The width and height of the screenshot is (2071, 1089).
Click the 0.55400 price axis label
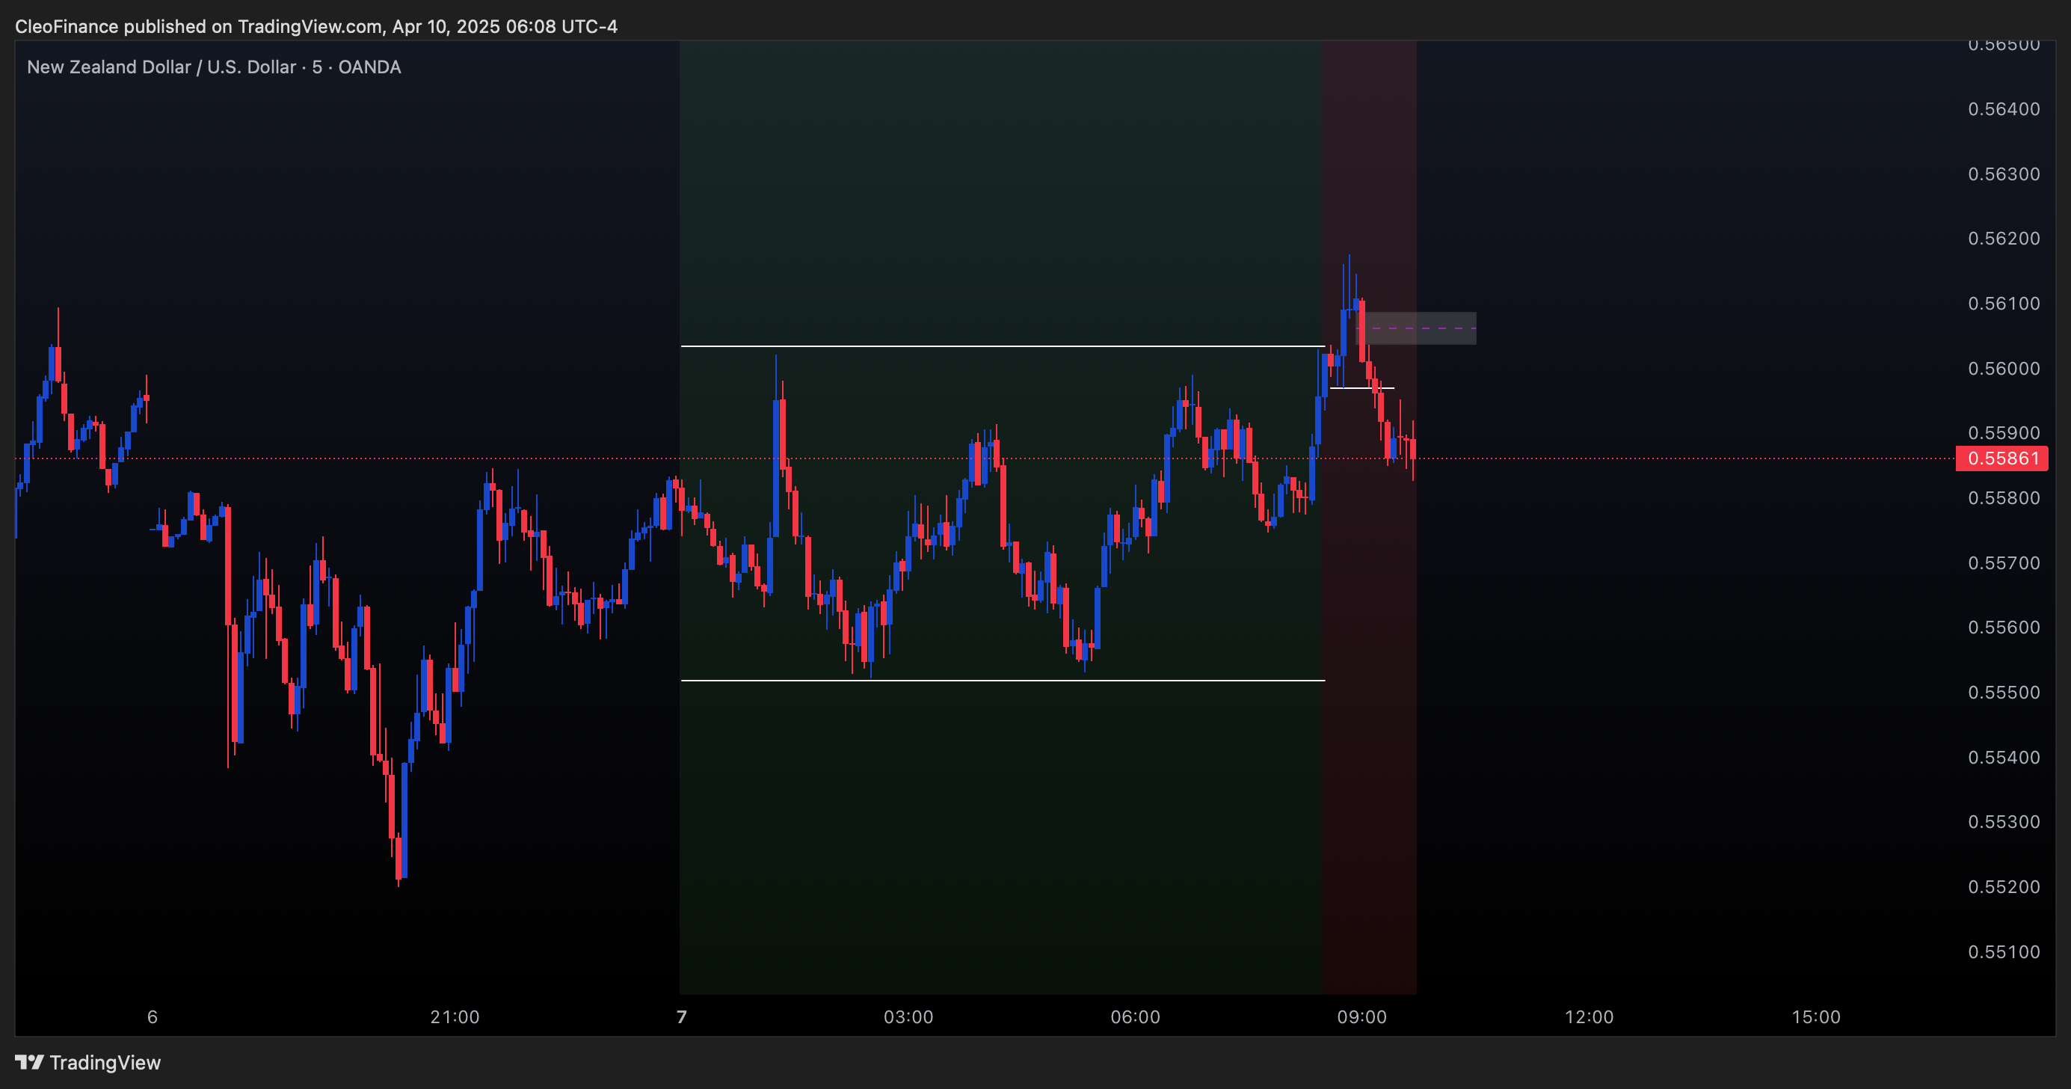click(2004, 758)
